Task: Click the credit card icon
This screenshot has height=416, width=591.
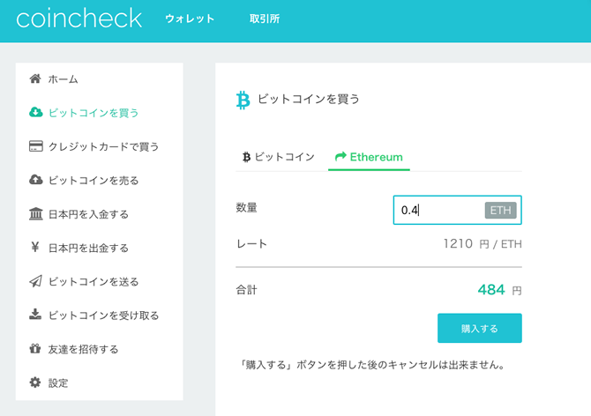Action: coord(36,146)
